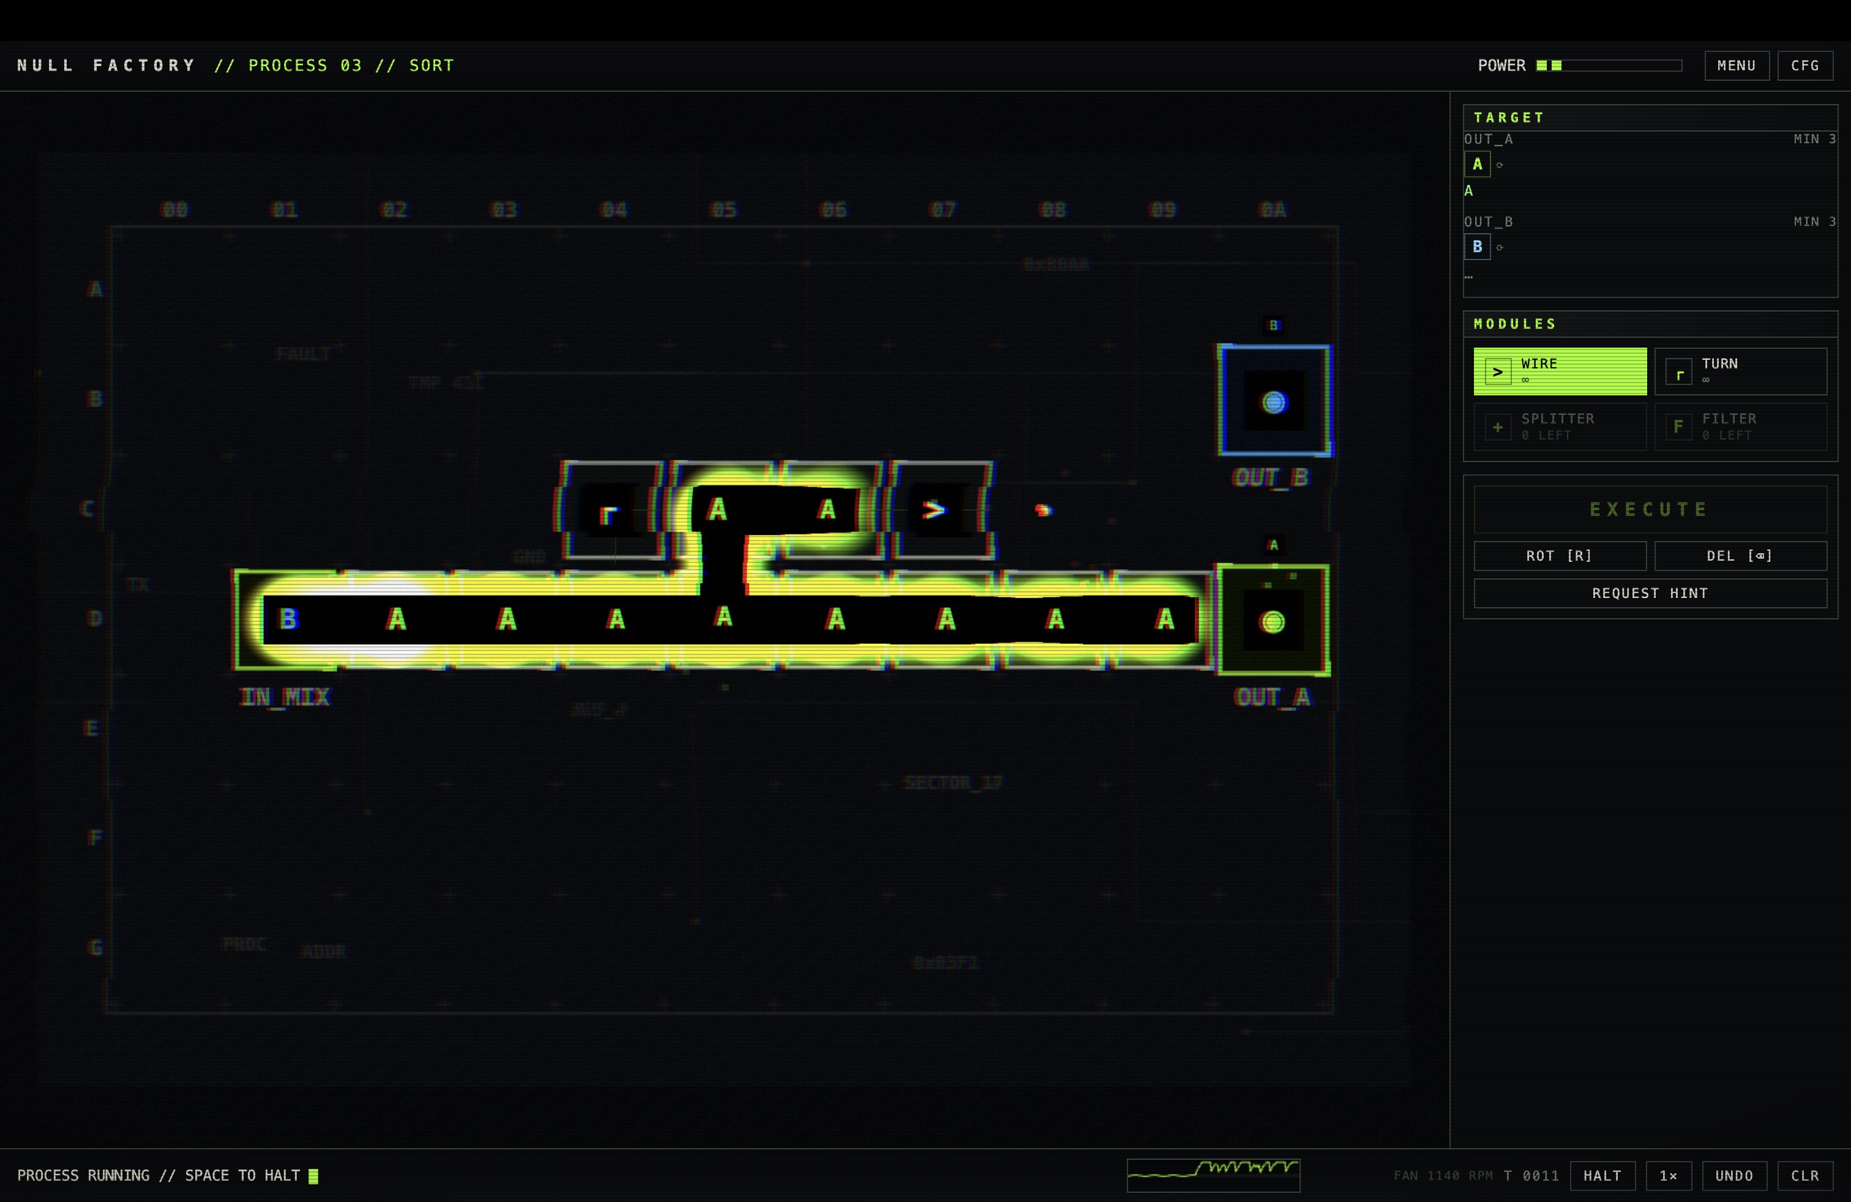Halt the running process
The height and width of the screenshot is (1202, 1851).
click(1602, 1176)
